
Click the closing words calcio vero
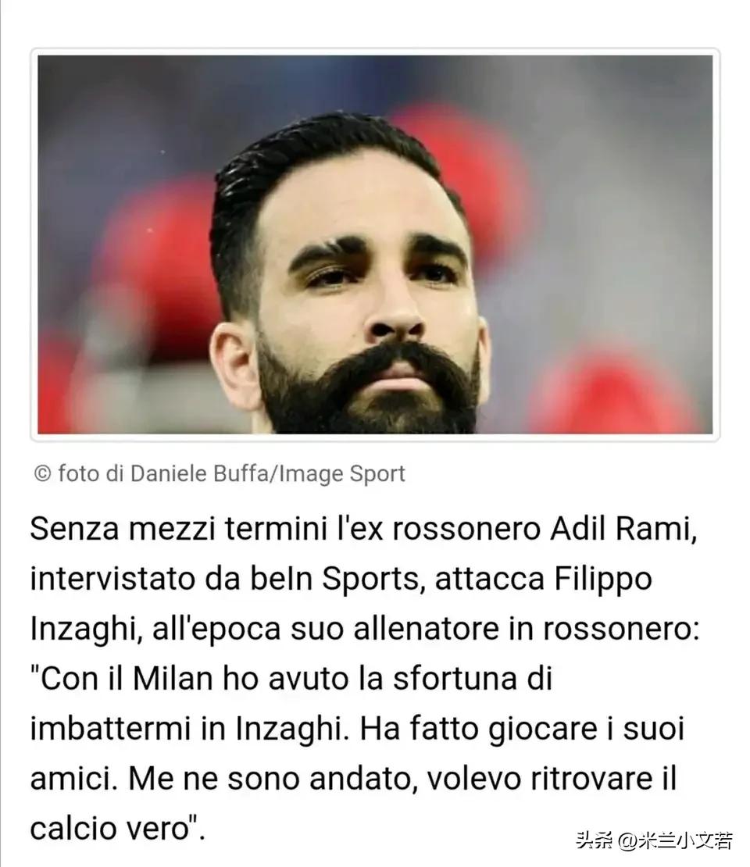(x=115, y=828)
